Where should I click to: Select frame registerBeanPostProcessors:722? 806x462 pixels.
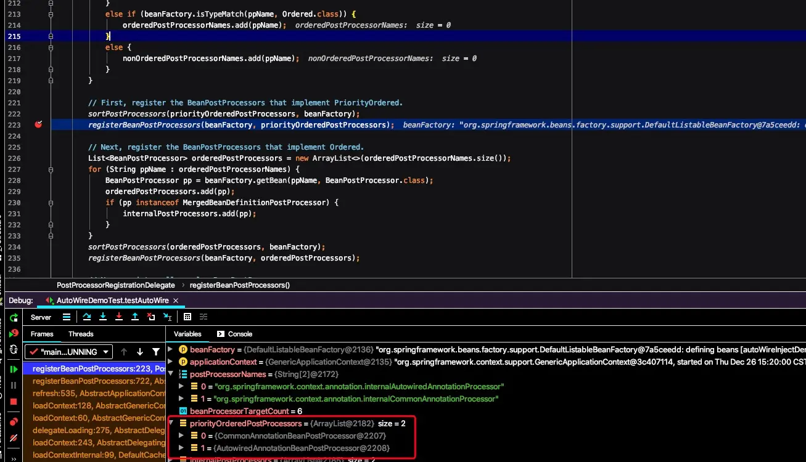[94, 381]
